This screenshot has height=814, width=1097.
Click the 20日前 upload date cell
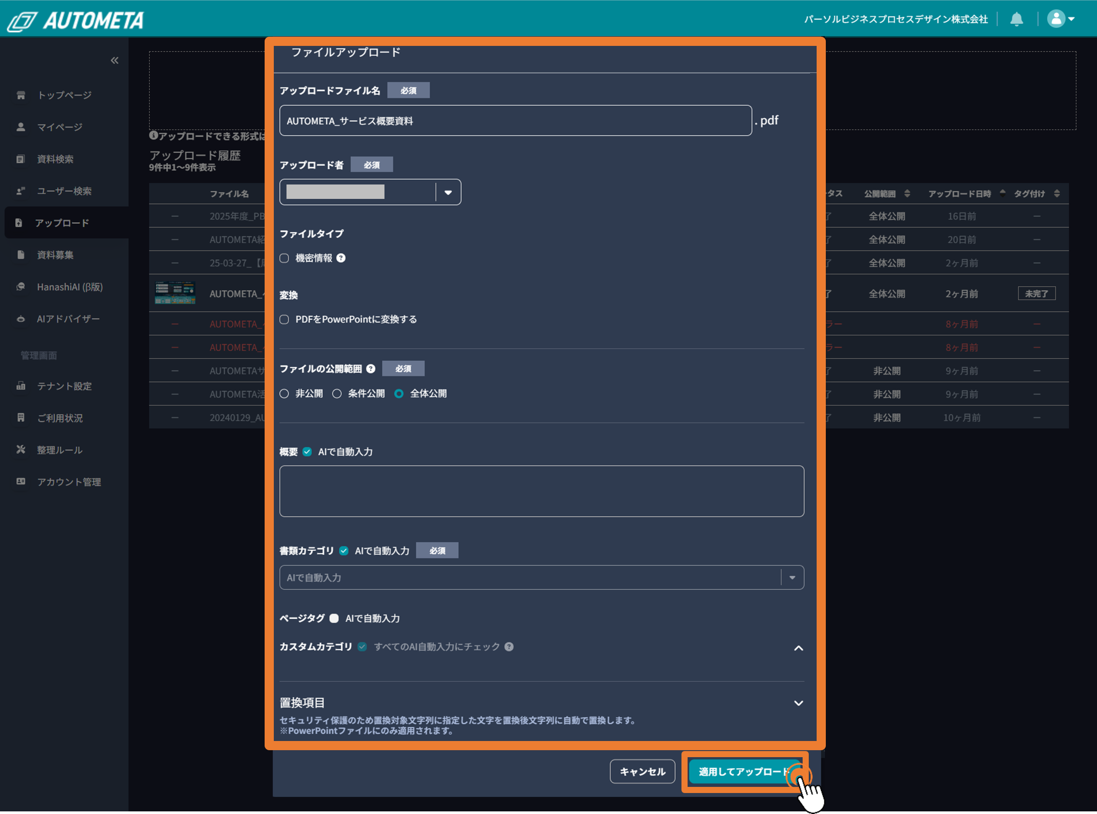pyautogui.click(x=961, y=240)
